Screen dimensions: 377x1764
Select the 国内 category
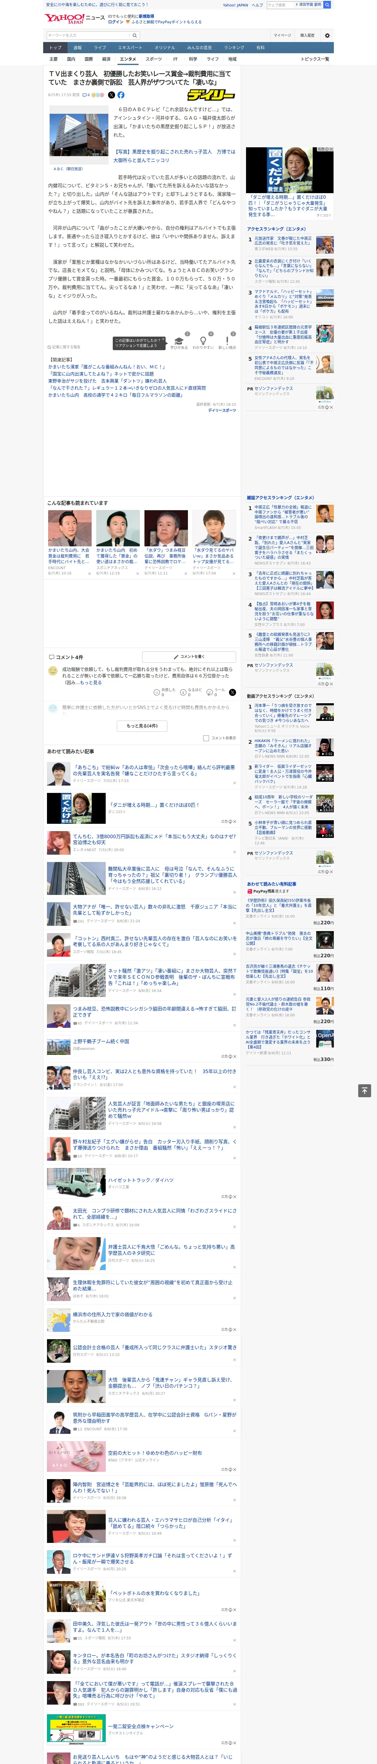click(x=70, y=59)
